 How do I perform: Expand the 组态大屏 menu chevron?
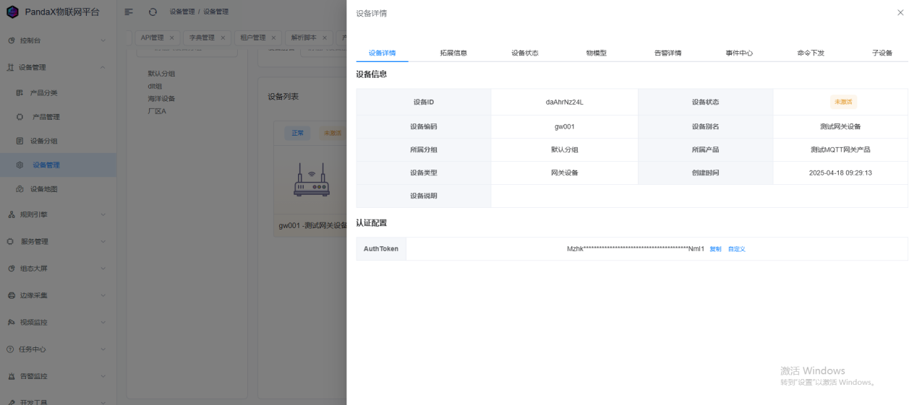[103, 269]
